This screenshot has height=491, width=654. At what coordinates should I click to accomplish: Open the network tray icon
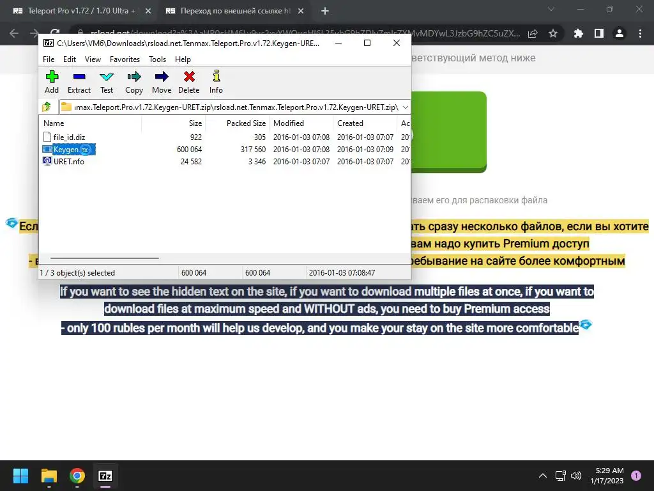tap(561, 476)
